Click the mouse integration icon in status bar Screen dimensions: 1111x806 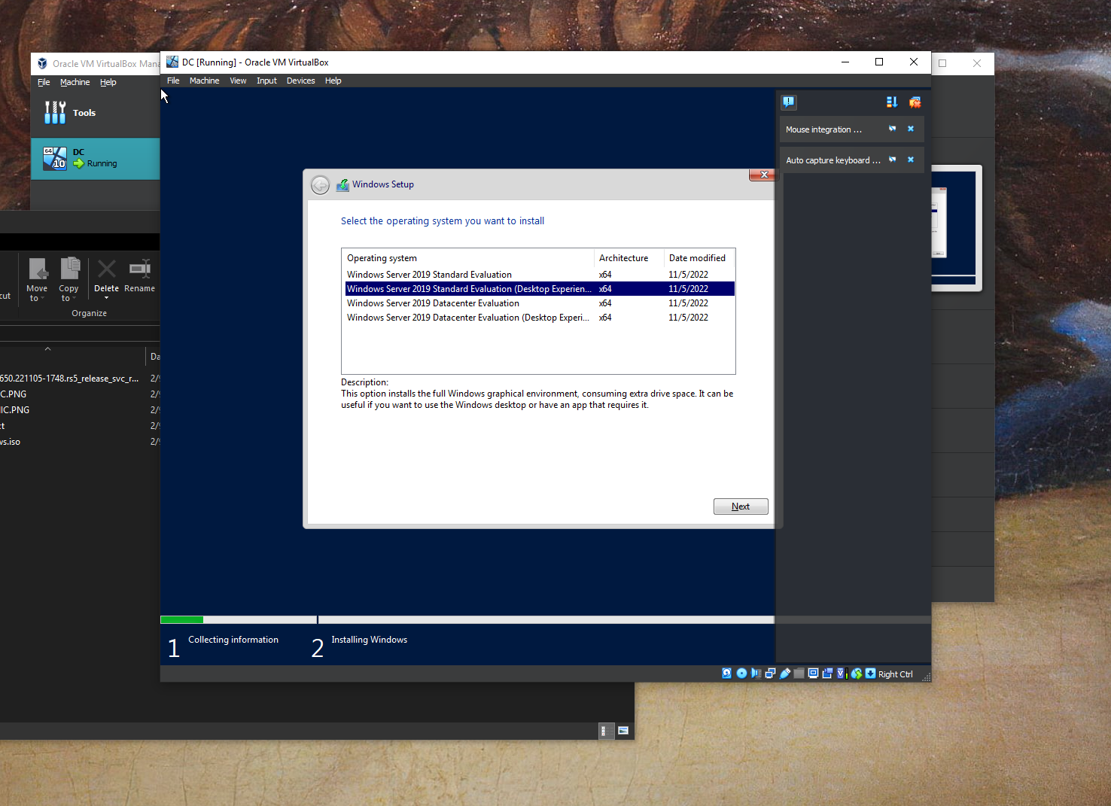tap(857, 674)
